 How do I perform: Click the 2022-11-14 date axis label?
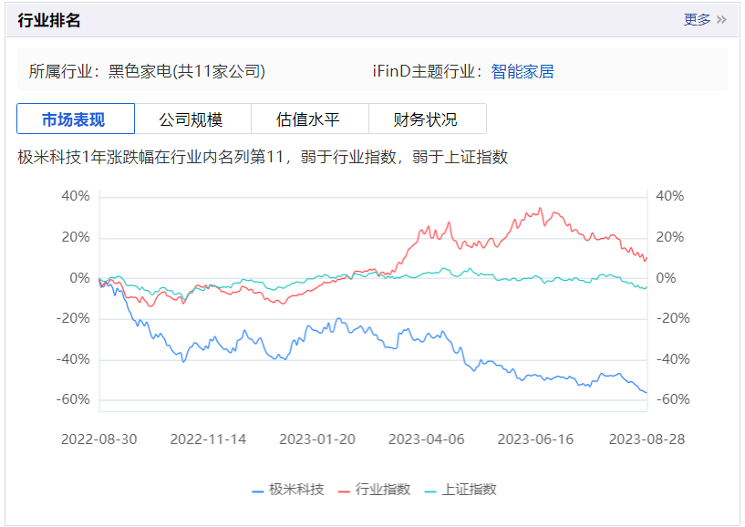pos(208,439)
